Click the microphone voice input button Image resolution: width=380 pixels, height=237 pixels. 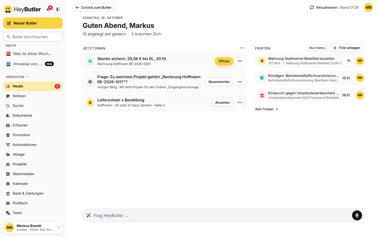357,215
